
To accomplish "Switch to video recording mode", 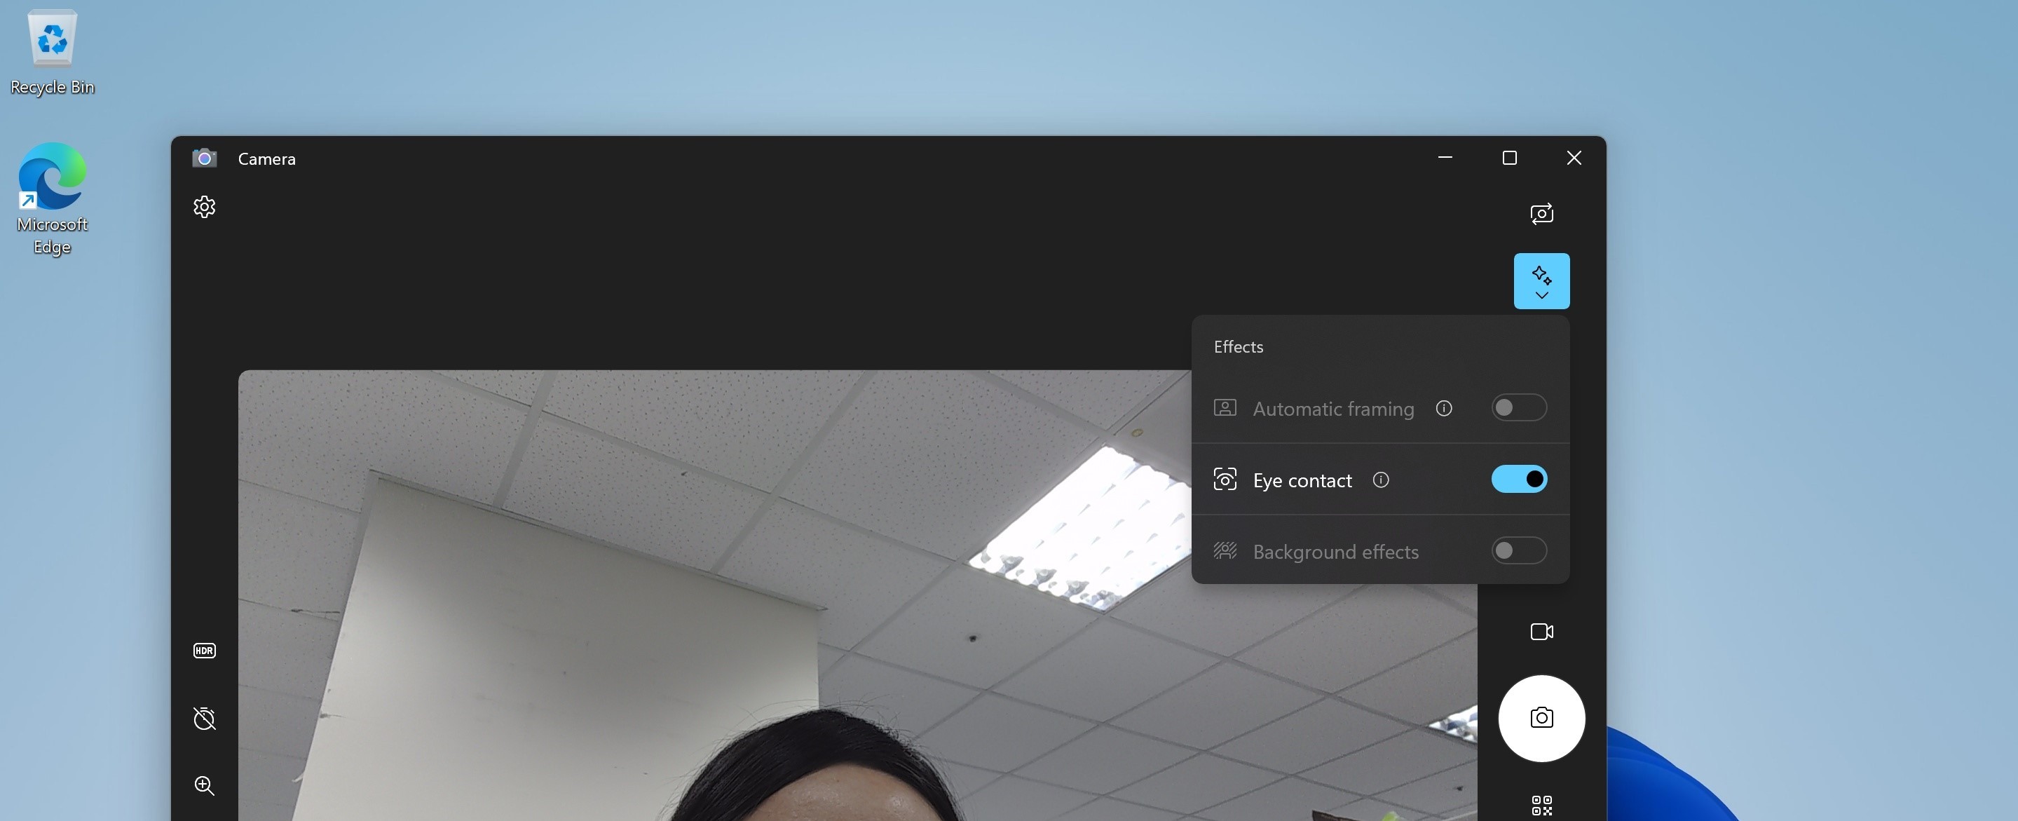I will (1540, 632).
